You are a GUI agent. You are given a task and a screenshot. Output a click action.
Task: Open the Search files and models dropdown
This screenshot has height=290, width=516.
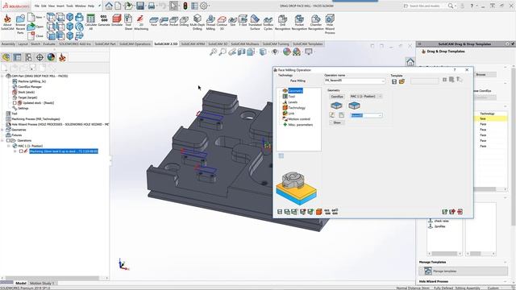456,6
